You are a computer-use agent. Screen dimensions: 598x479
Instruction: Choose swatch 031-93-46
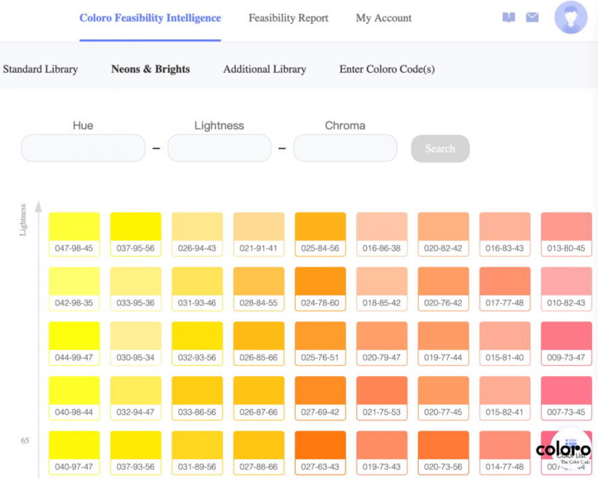coord(197,289)
